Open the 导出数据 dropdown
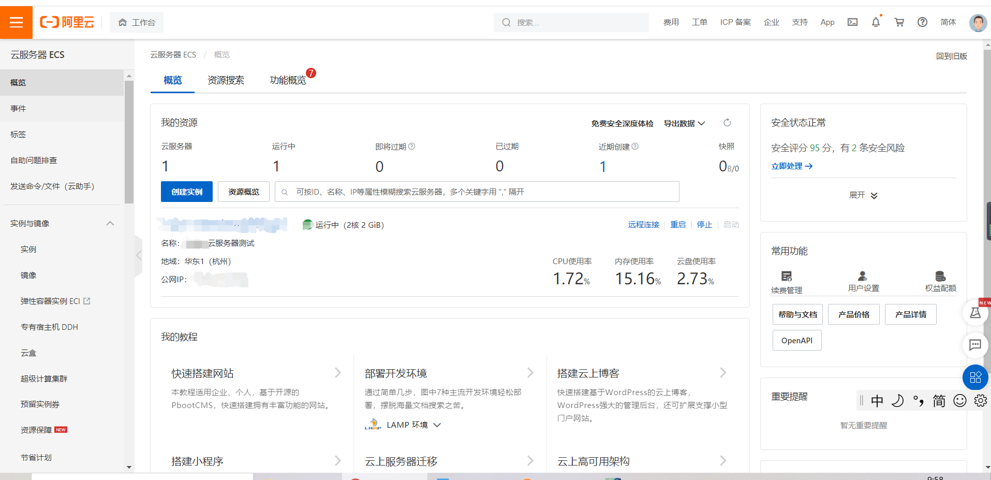The height and width of the screenshot is (480, 991). coord(684,124)
